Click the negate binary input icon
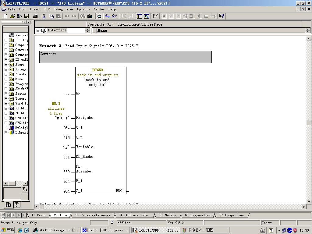The width and height of the screenshot is (312, 234). 199,16
